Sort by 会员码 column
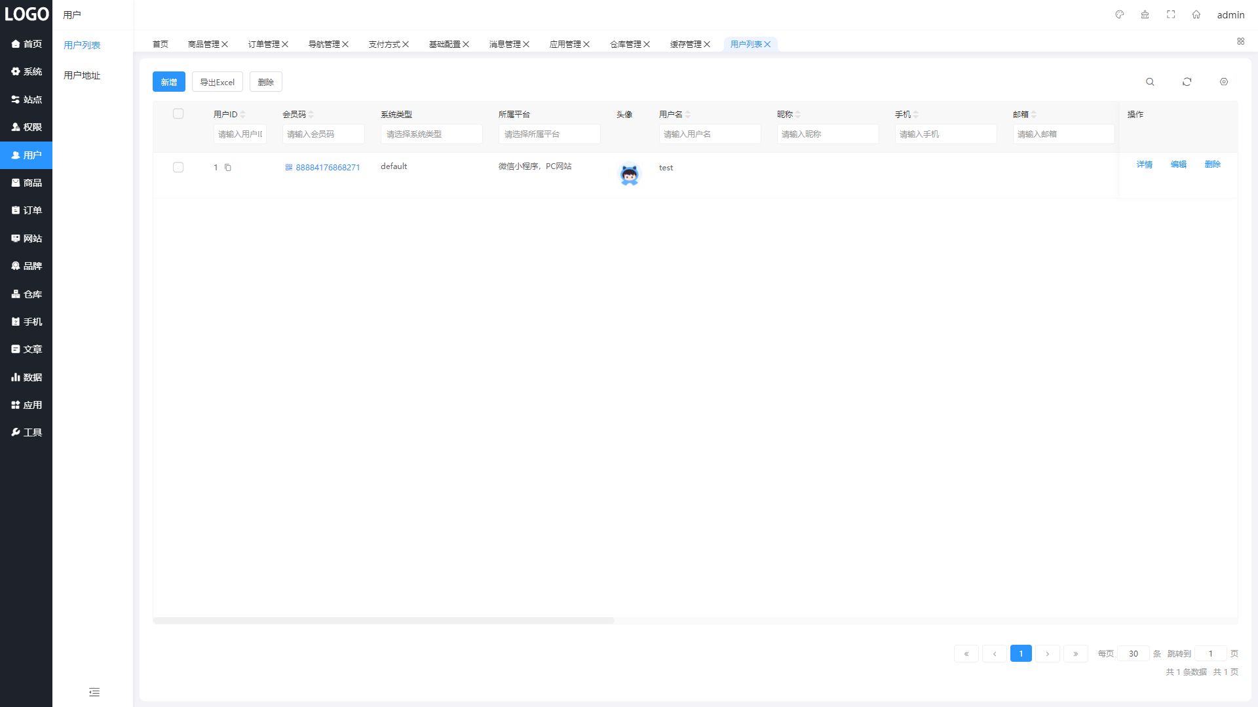 [x=311, y=114]
